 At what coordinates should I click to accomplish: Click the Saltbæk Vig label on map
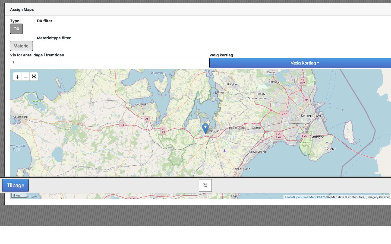(x=37, y=102)
